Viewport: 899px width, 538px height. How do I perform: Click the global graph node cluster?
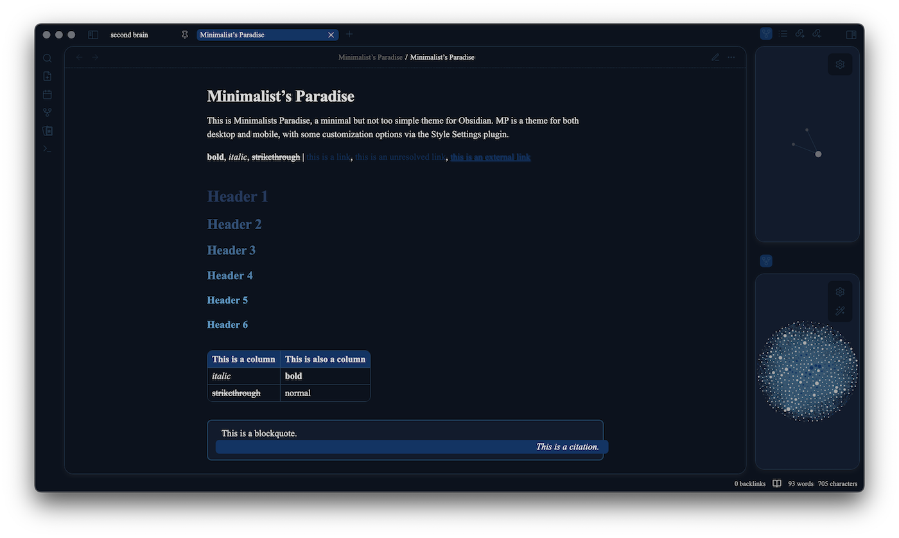pos(808,371)
